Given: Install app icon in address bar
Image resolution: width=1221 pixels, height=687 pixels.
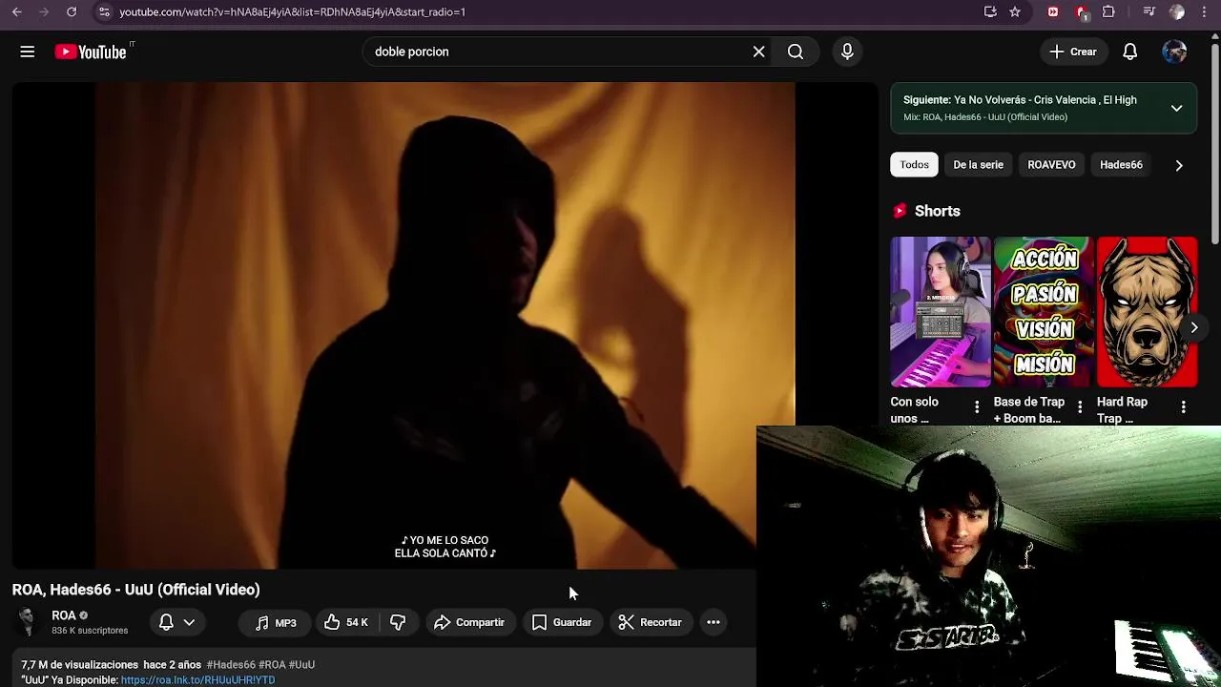Looking at the screenshot, I should [x=990, y=11].
